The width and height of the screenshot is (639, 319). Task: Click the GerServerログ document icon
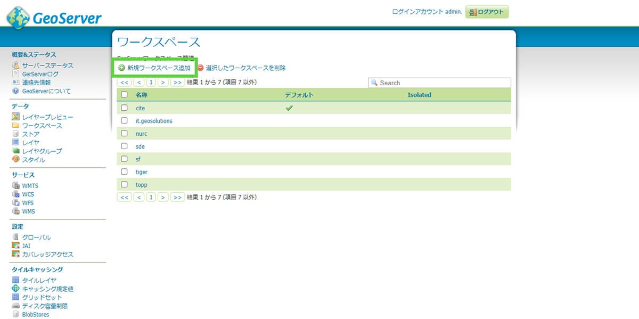(15, 74)
